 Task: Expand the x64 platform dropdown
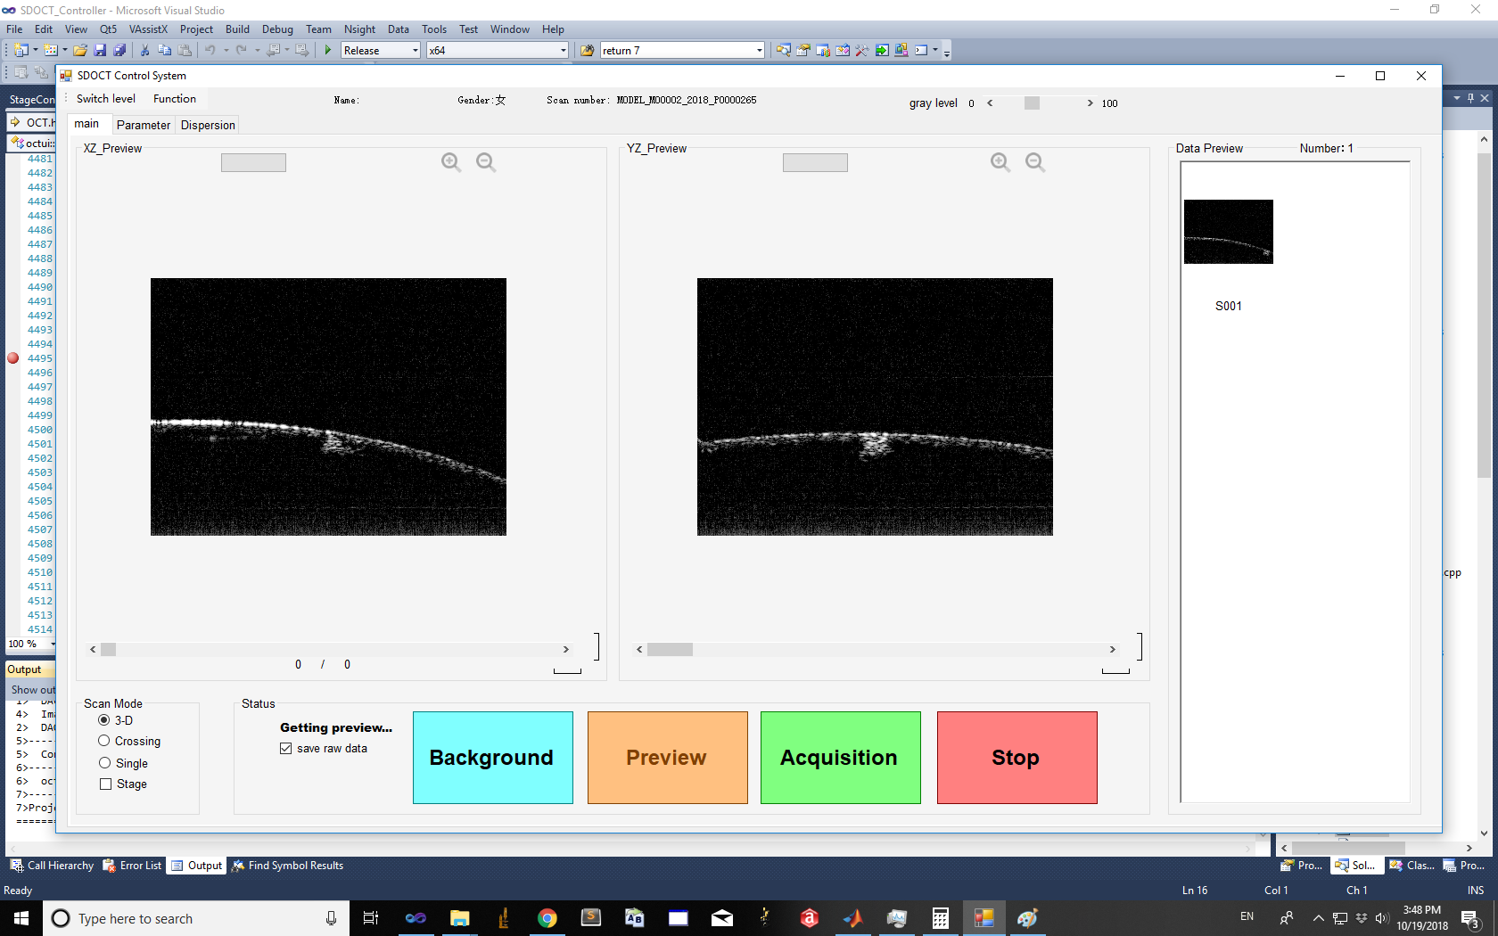point(563,51)
